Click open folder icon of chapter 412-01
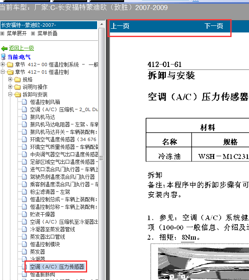This screenshot has width=249, height=280. [10, 72]
